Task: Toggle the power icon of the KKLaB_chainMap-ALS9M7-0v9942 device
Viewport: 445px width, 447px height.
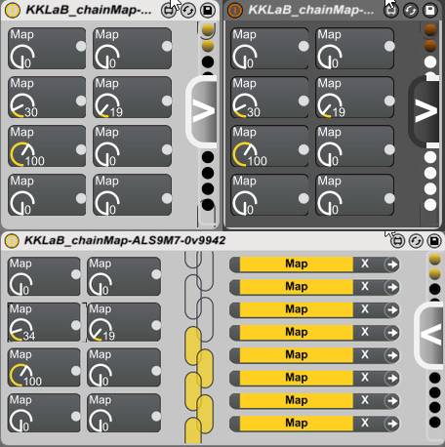Action: pos(12,241)
